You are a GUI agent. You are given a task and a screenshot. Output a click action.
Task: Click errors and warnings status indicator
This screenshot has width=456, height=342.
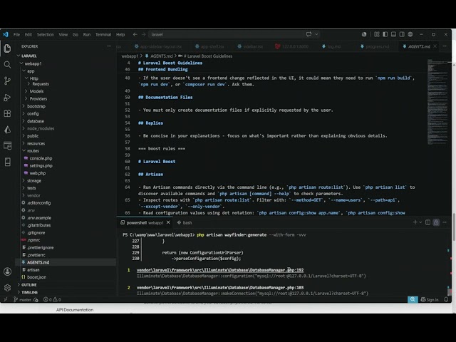point(52,299)
